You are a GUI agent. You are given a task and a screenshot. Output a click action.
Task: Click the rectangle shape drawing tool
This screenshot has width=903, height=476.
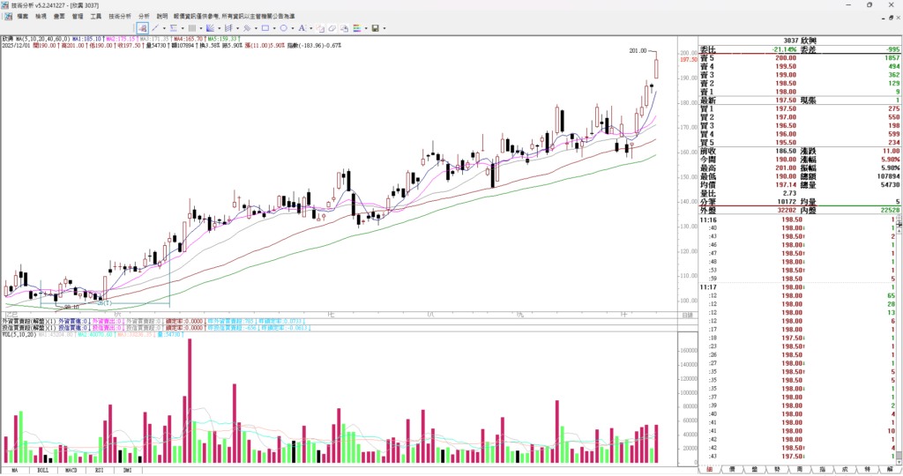click(265, 28)
